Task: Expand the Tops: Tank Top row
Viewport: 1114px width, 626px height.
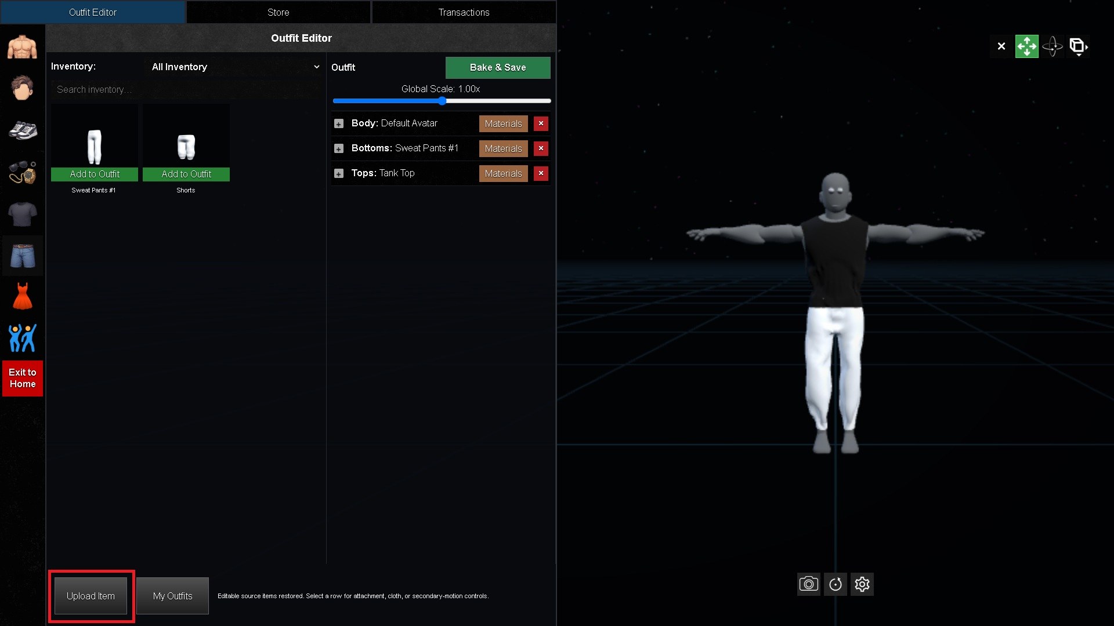Action: click(x=339, y=173)
